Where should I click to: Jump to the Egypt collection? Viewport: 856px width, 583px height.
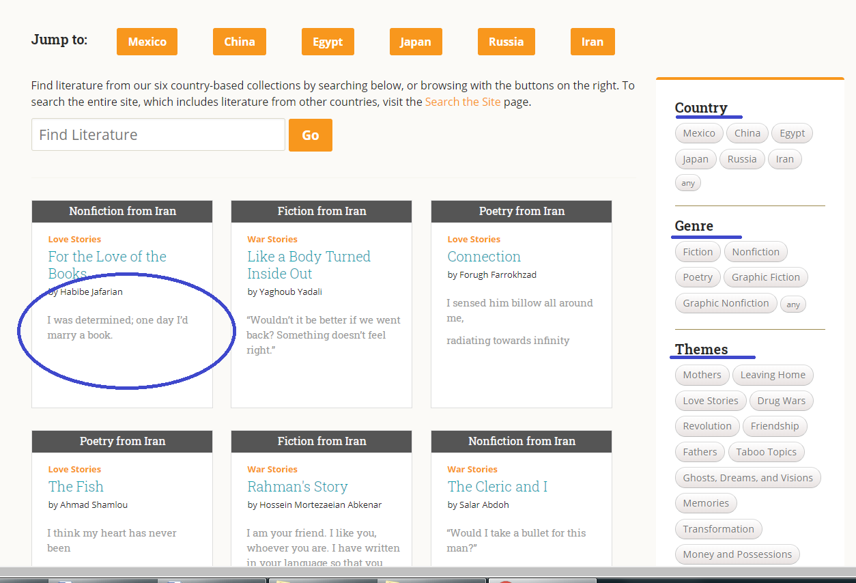point(328,42)
